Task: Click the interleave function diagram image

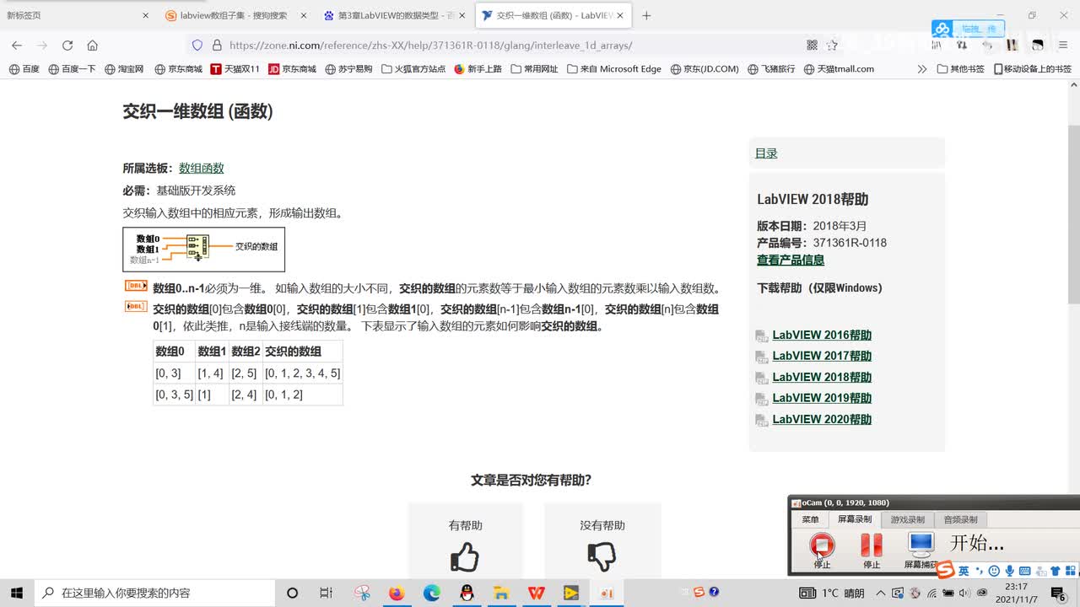Action: 203,249
